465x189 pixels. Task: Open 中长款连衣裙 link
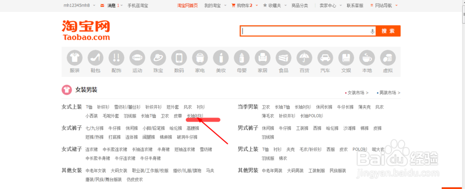click(115, 150)
